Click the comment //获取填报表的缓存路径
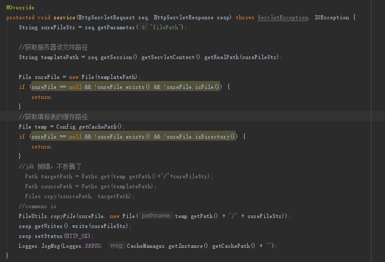385x262 pixels. [53, 117]
